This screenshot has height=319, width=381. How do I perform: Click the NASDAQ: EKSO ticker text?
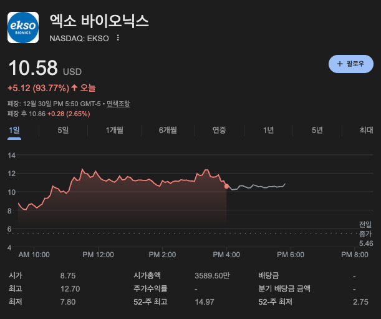click(x=79, y=39)
